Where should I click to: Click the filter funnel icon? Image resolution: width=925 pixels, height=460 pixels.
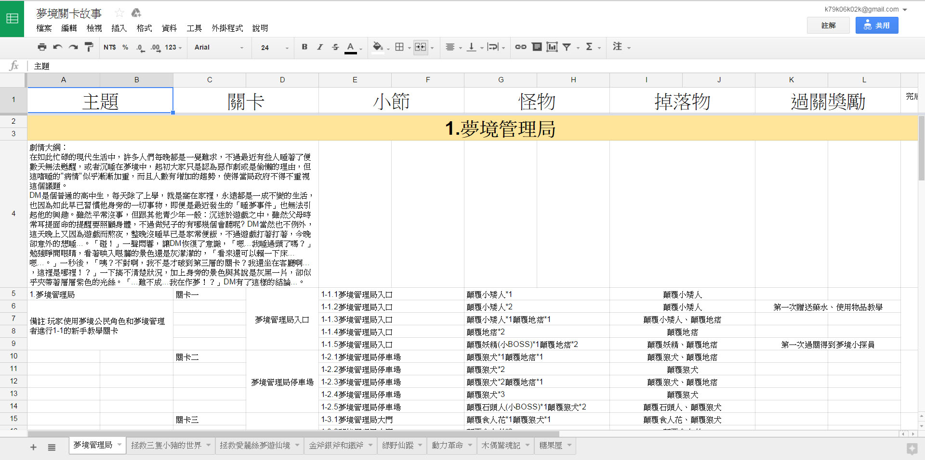click(567, 47)
